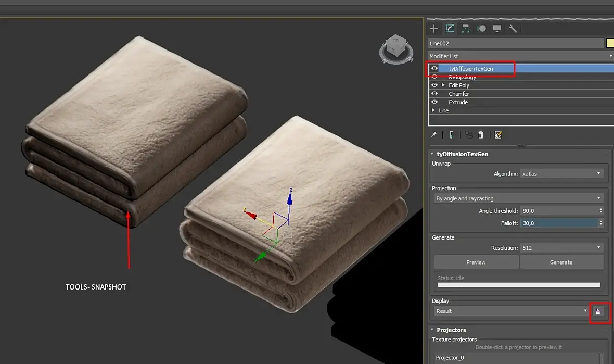Image resolution: width=614 pixels, height=364 pixels.
Task: Open Configure Modifier Sets icon
Action: point(498,135)
